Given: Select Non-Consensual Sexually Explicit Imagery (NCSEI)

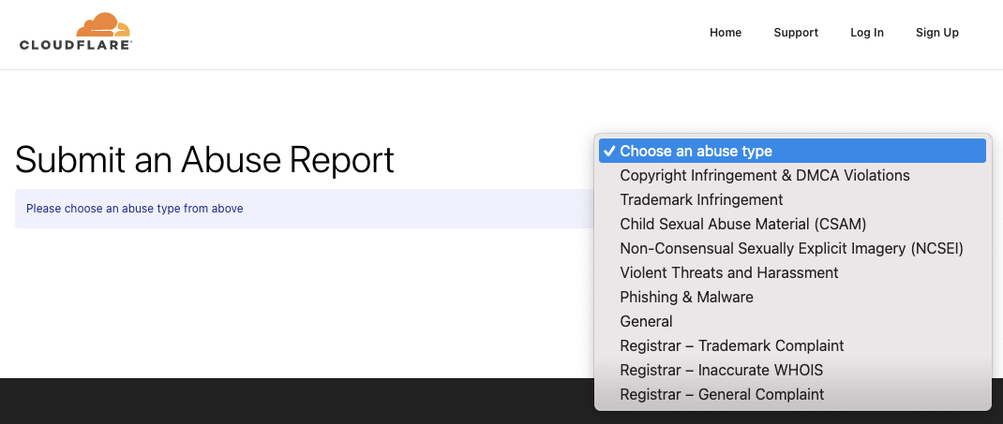Looking at the screenshot, I should pos(792,248).
